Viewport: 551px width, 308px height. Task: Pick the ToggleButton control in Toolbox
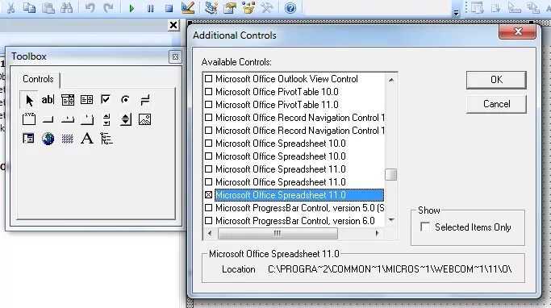[144, 100]
